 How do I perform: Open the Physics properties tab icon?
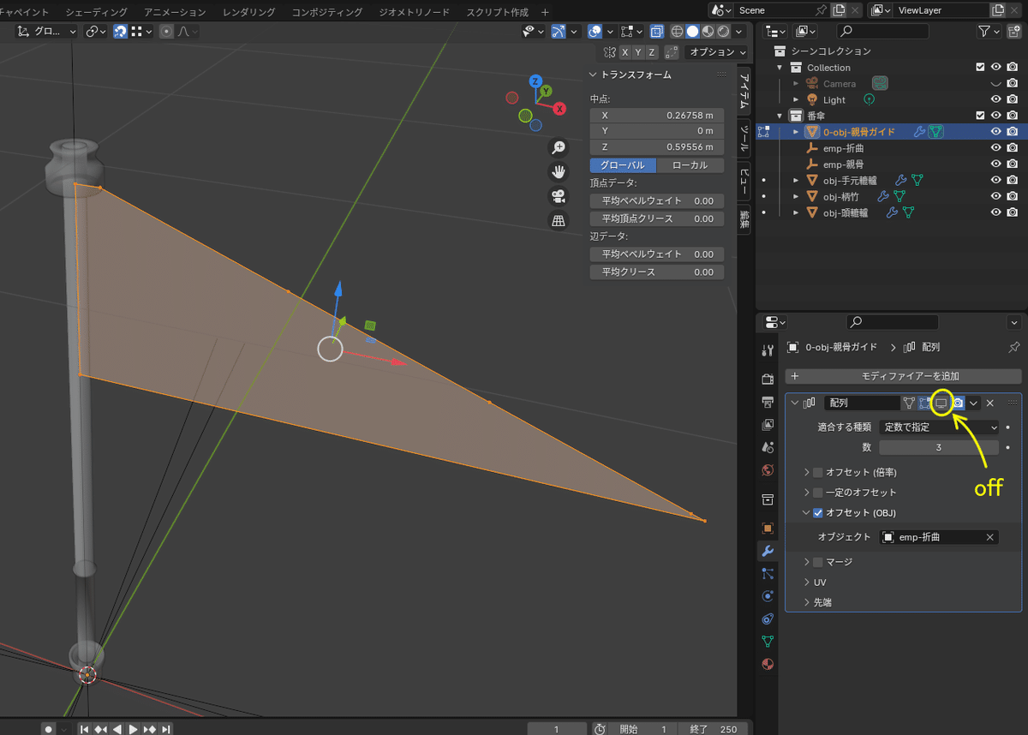click(x=768, y=596)
